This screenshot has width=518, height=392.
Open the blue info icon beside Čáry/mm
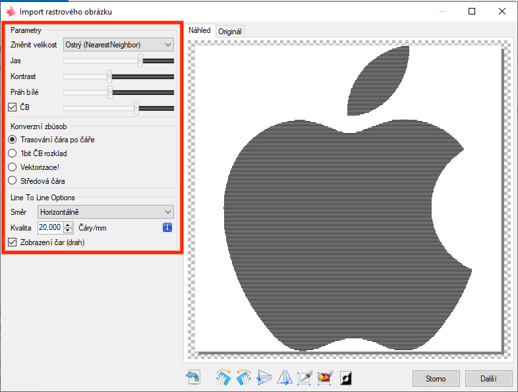click(x=167, y=227)
